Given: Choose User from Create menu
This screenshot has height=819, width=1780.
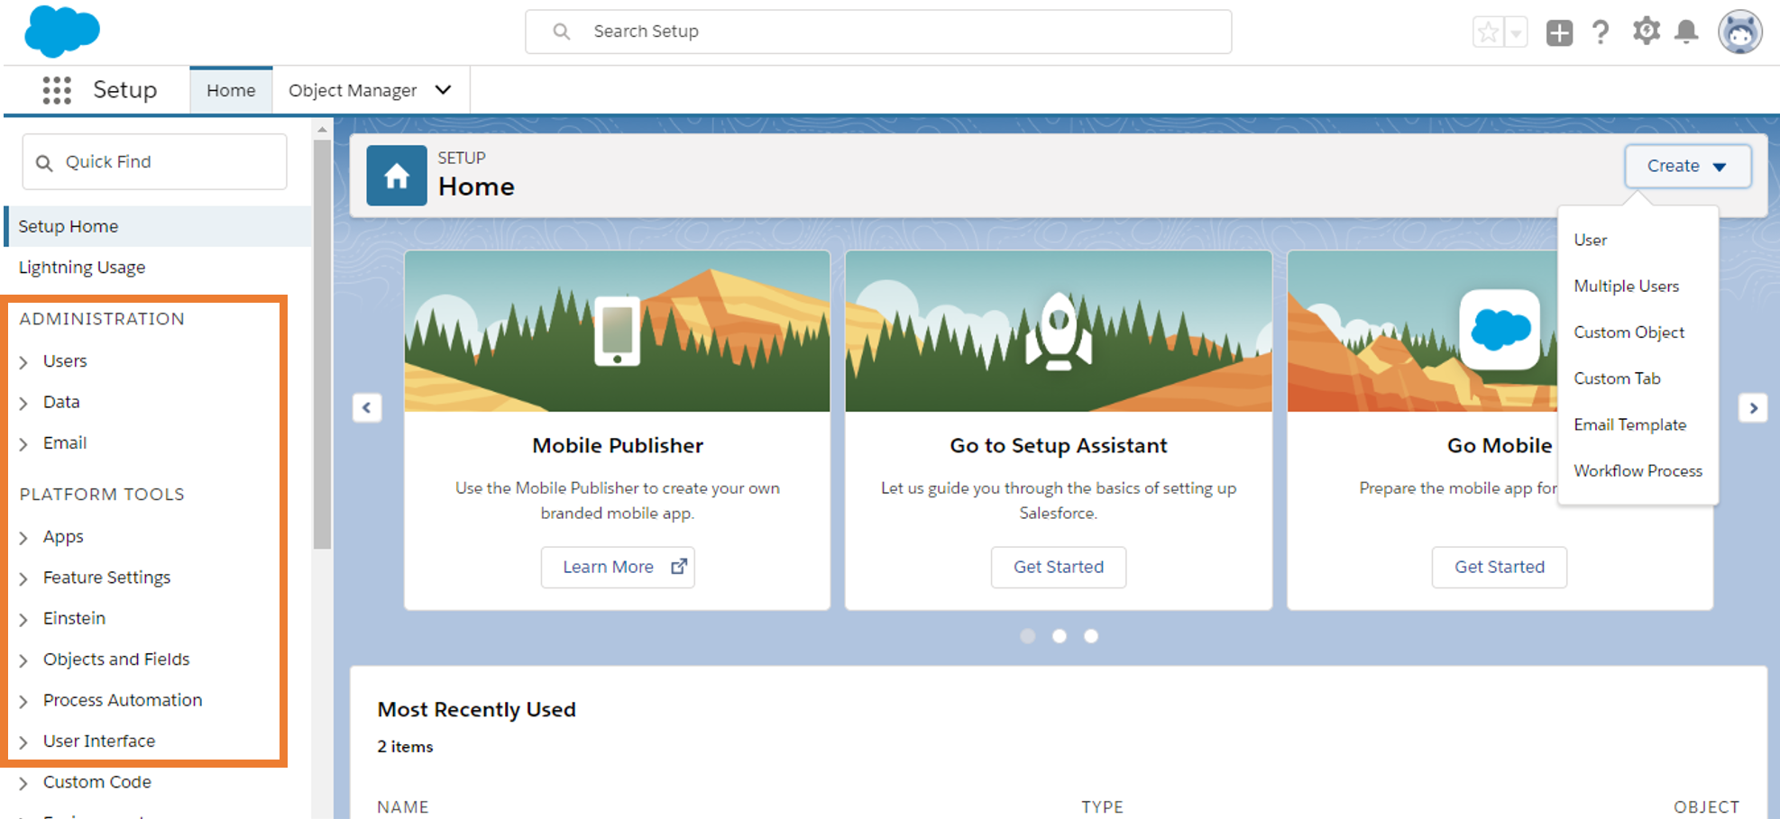Looking at the screenshot, I should pyautogui.click(x=1591, y=240).
